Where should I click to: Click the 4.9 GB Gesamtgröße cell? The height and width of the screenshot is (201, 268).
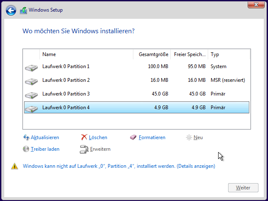(161, 108)
